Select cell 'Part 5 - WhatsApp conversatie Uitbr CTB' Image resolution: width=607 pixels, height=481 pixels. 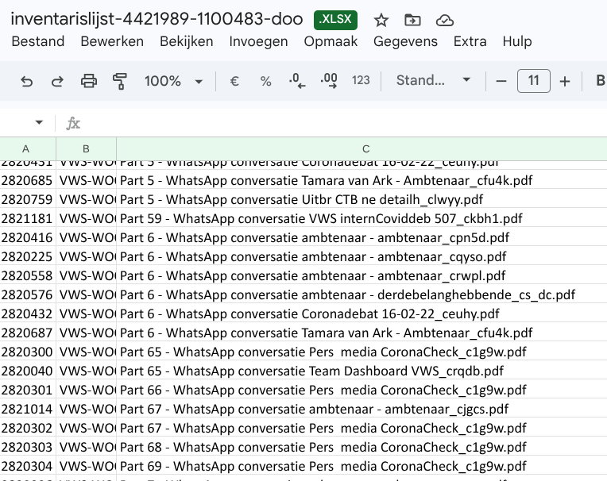pyautogui.click(x=361, y=199)
